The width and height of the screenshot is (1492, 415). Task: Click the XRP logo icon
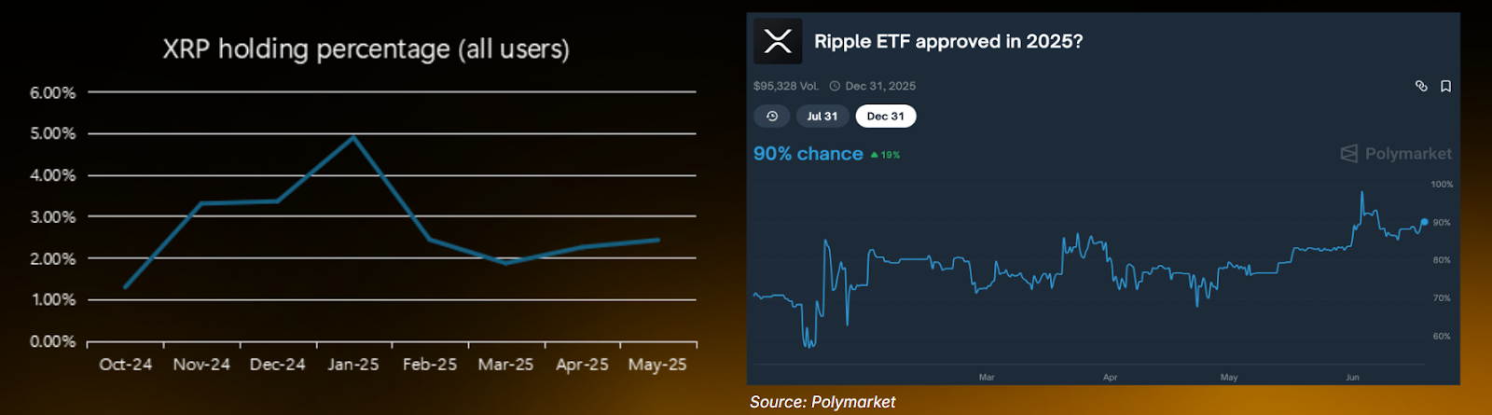pos(778,41)
